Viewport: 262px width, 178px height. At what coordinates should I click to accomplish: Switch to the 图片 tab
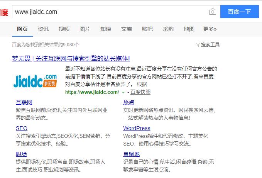(x=85, y=29)
